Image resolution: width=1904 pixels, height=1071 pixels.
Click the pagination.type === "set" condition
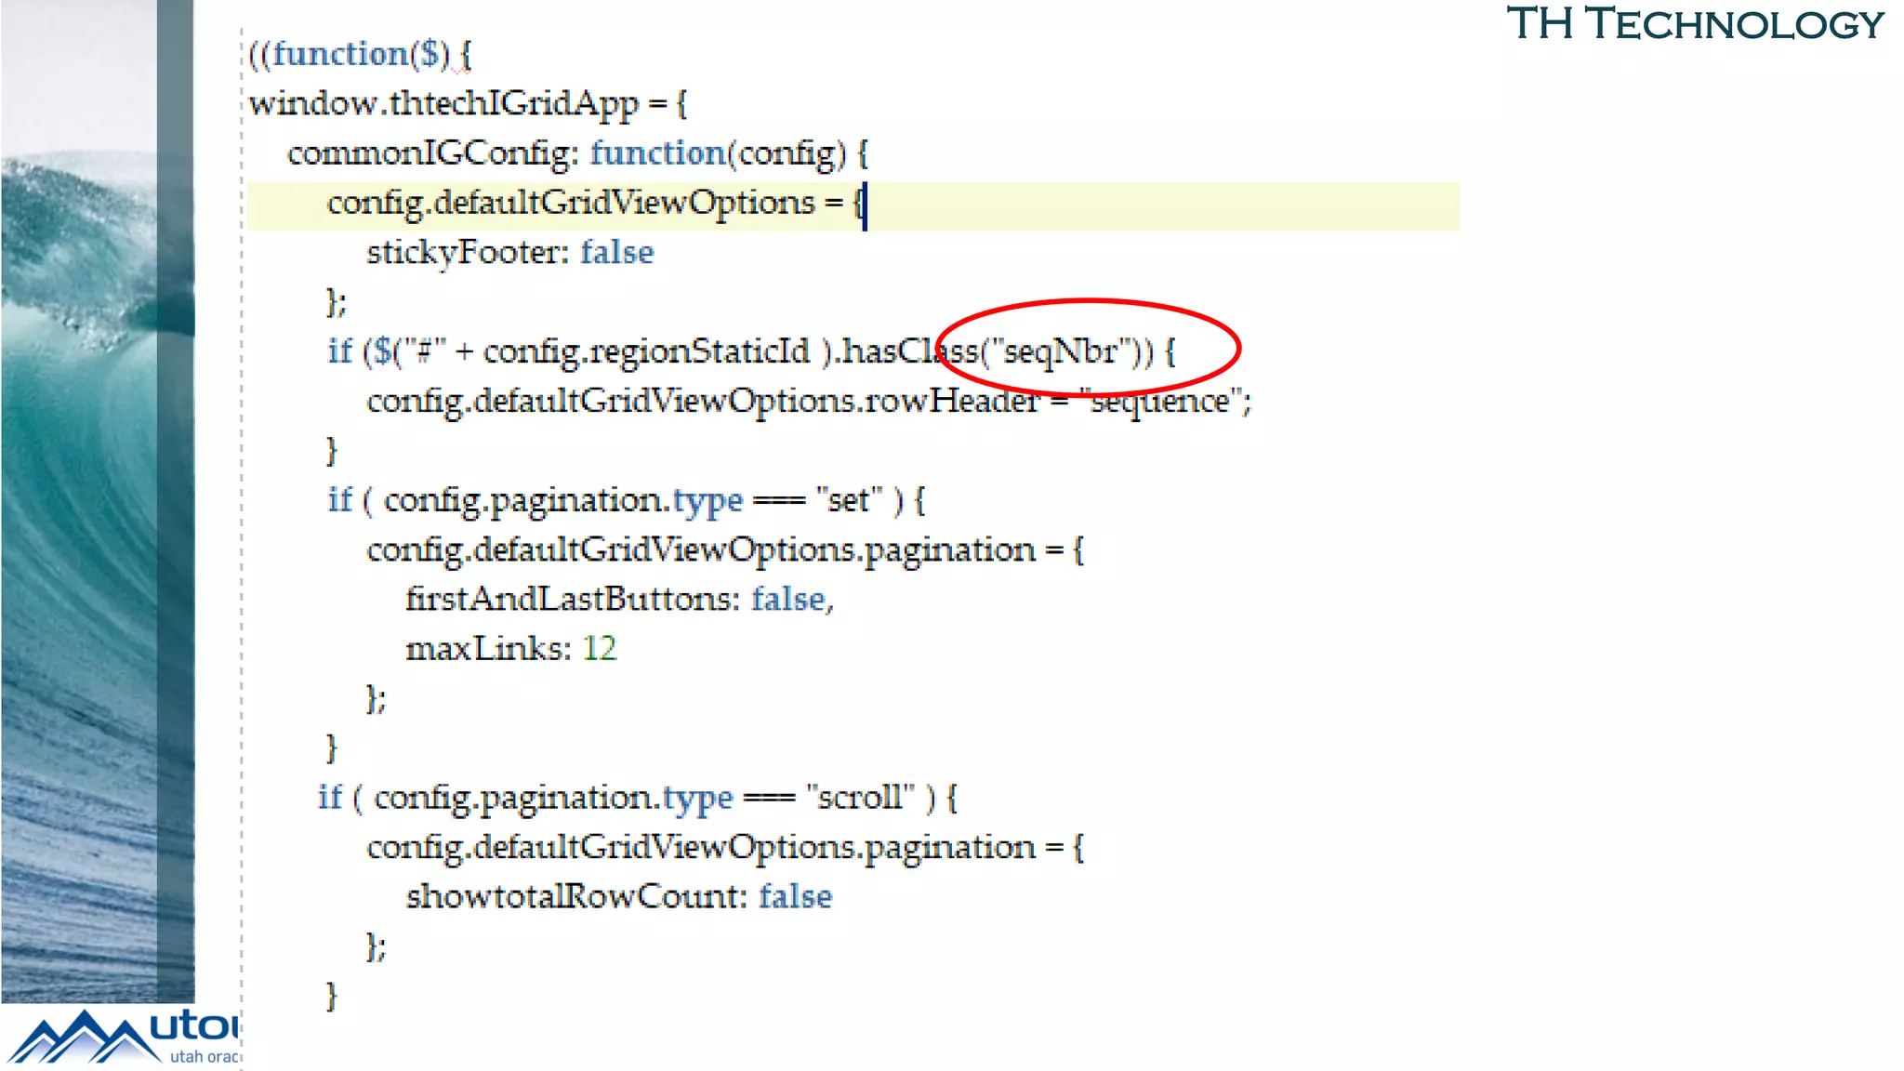[x=626, y=501]
